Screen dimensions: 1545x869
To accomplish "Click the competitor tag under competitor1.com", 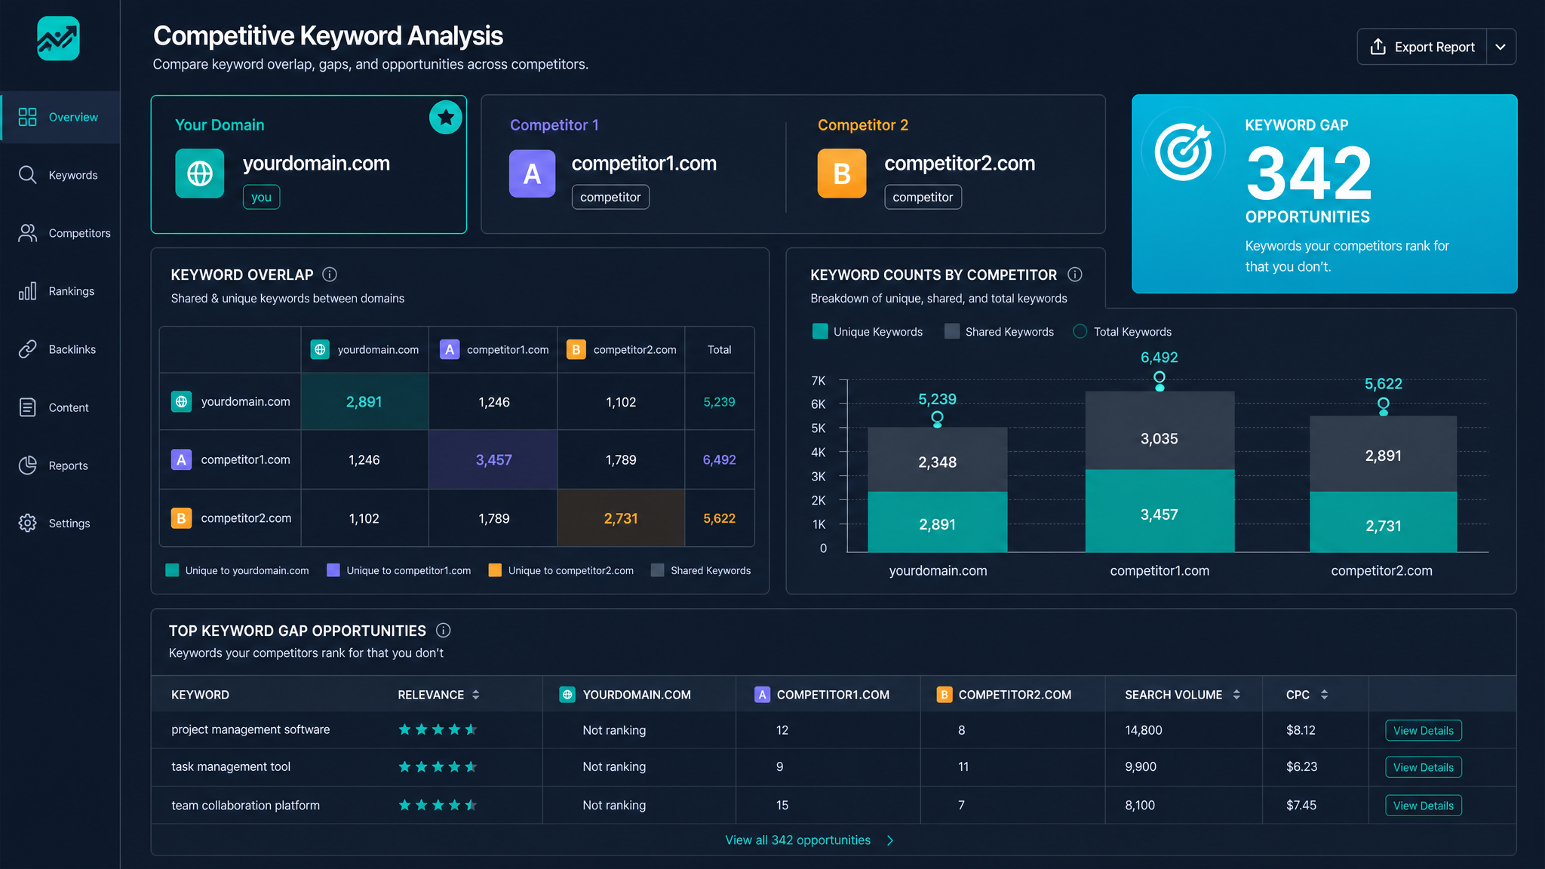I will [610, 197].
